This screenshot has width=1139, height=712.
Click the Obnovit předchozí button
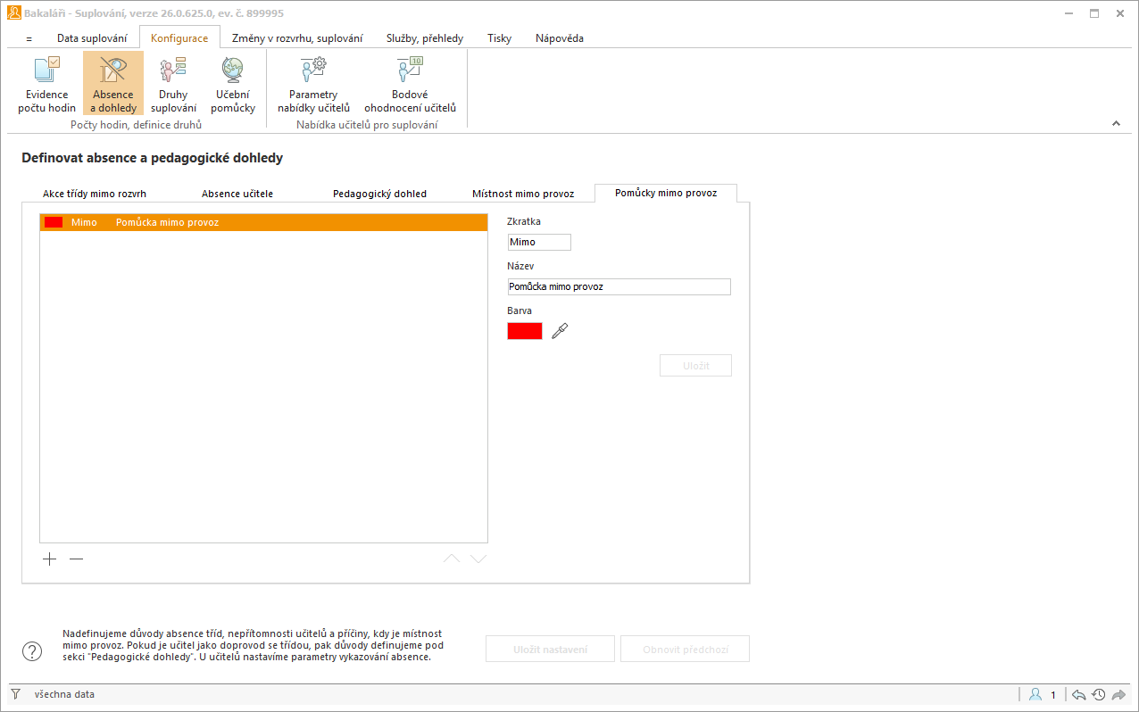pyautogui.click(x=686, y=649)
